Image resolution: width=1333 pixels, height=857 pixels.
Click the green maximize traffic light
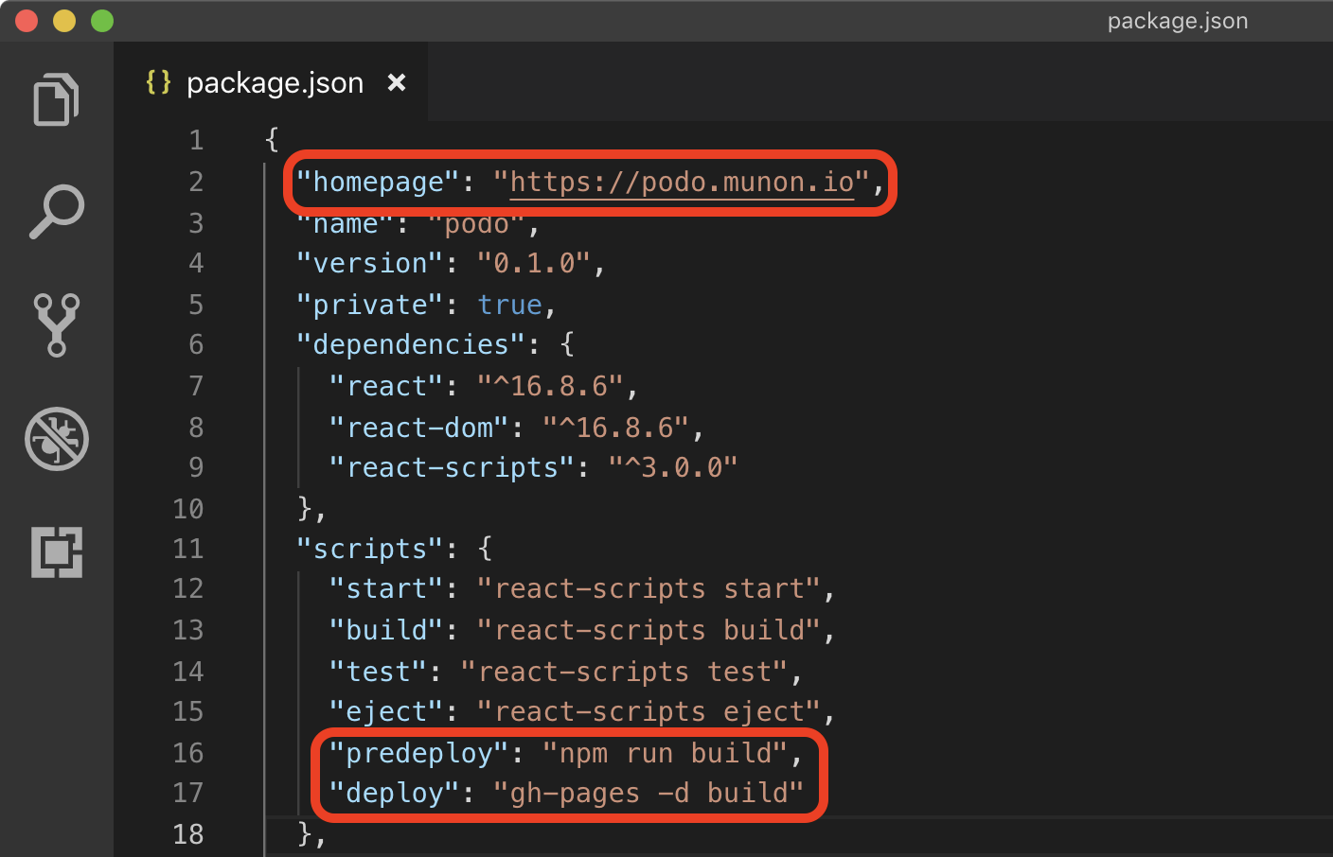pyautogui.click(x=101, y=20)
